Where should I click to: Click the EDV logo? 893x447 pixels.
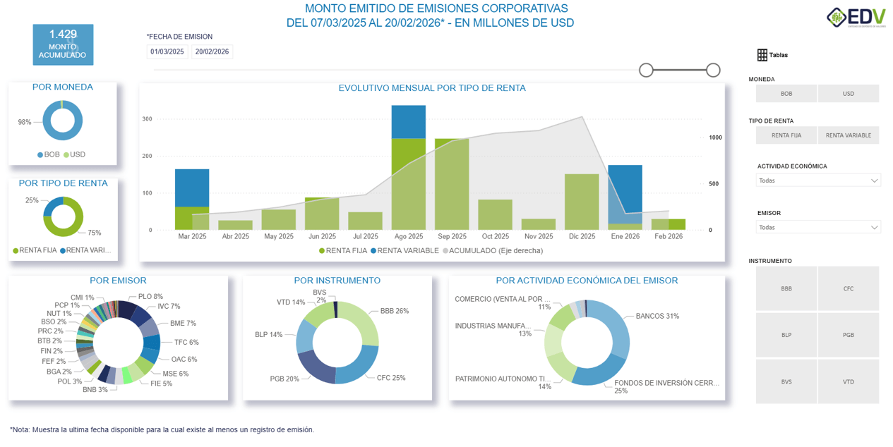coord(856,17)
